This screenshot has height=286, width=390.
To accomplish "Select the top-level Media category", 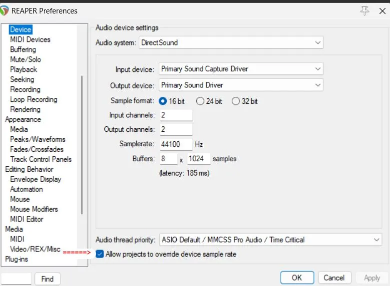I will coord(14,229).
